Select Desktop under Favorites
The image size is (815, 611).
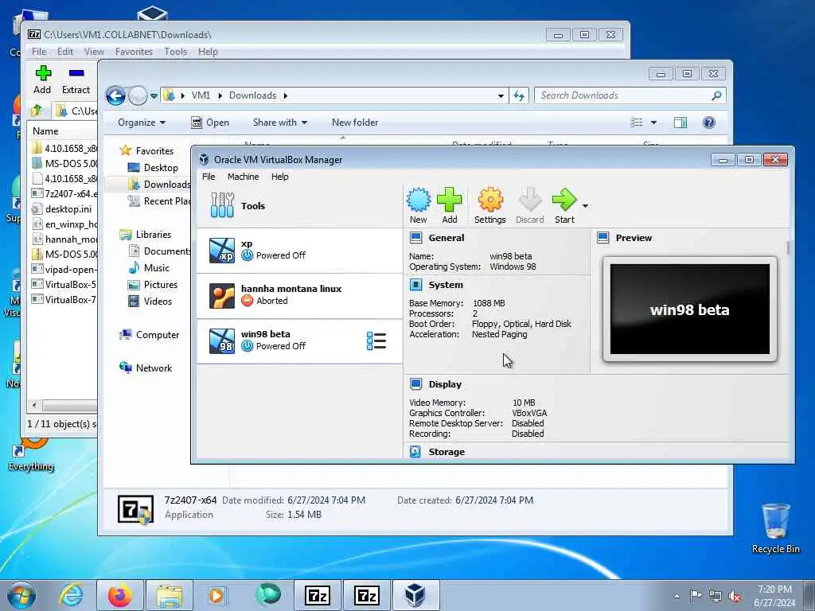[154, 168]
